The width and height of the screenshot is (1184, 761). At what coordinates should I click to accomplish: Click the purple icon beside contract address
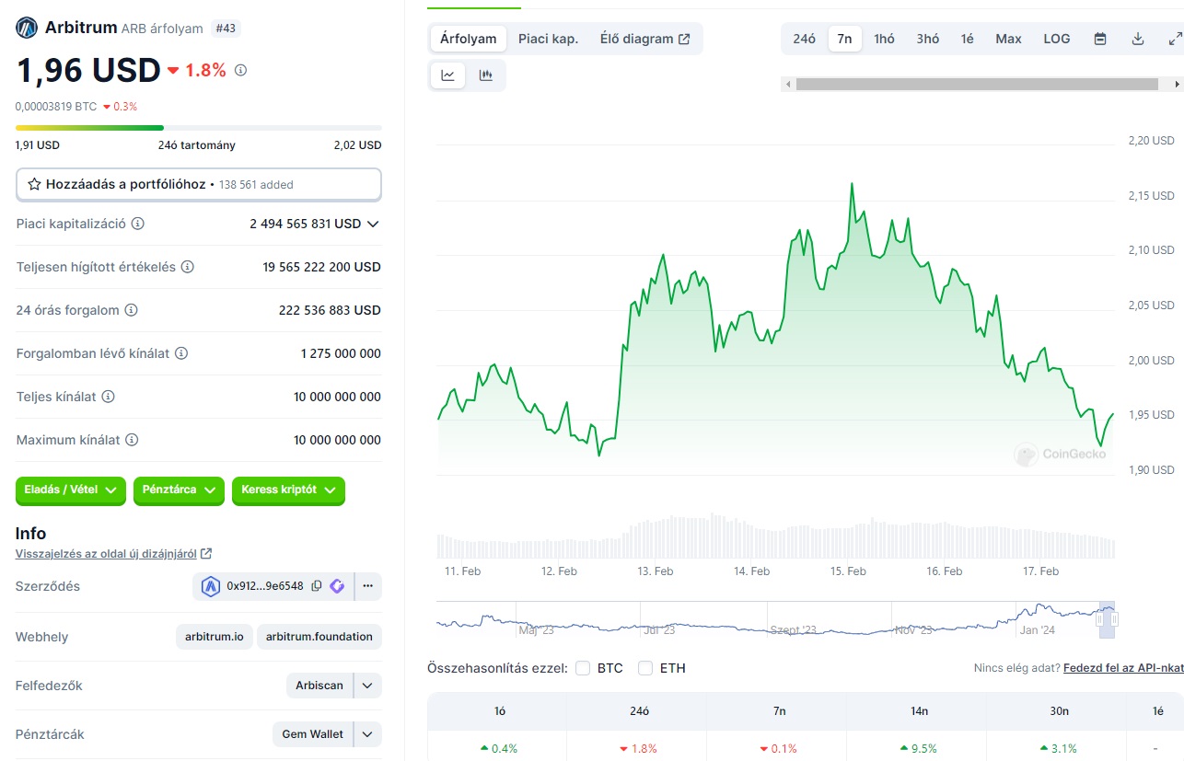point(337,586)
